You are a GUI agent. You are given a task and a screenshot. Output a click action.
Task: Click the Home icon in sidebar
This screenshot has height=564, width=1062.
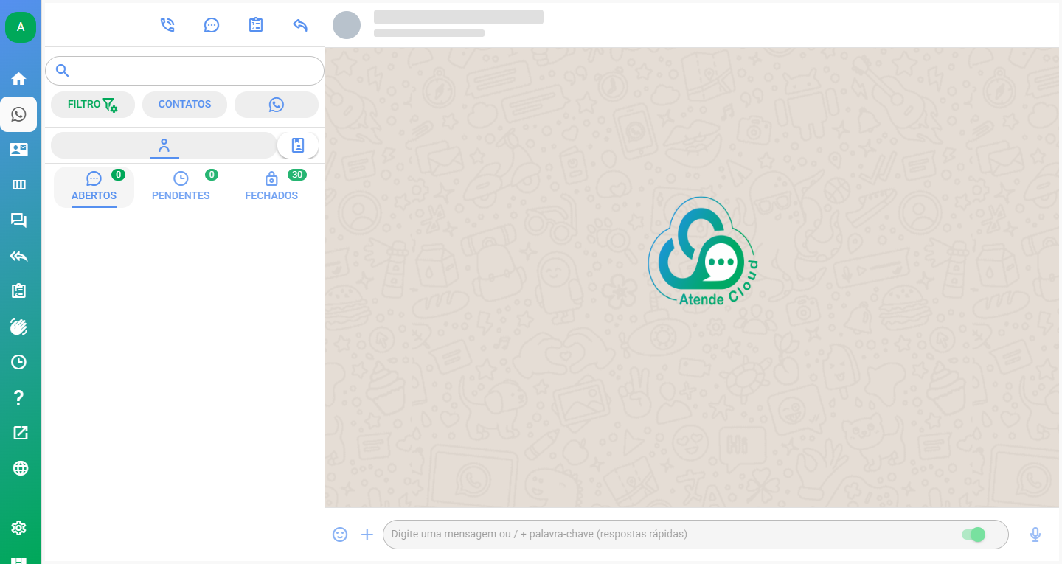click(19, 79)
